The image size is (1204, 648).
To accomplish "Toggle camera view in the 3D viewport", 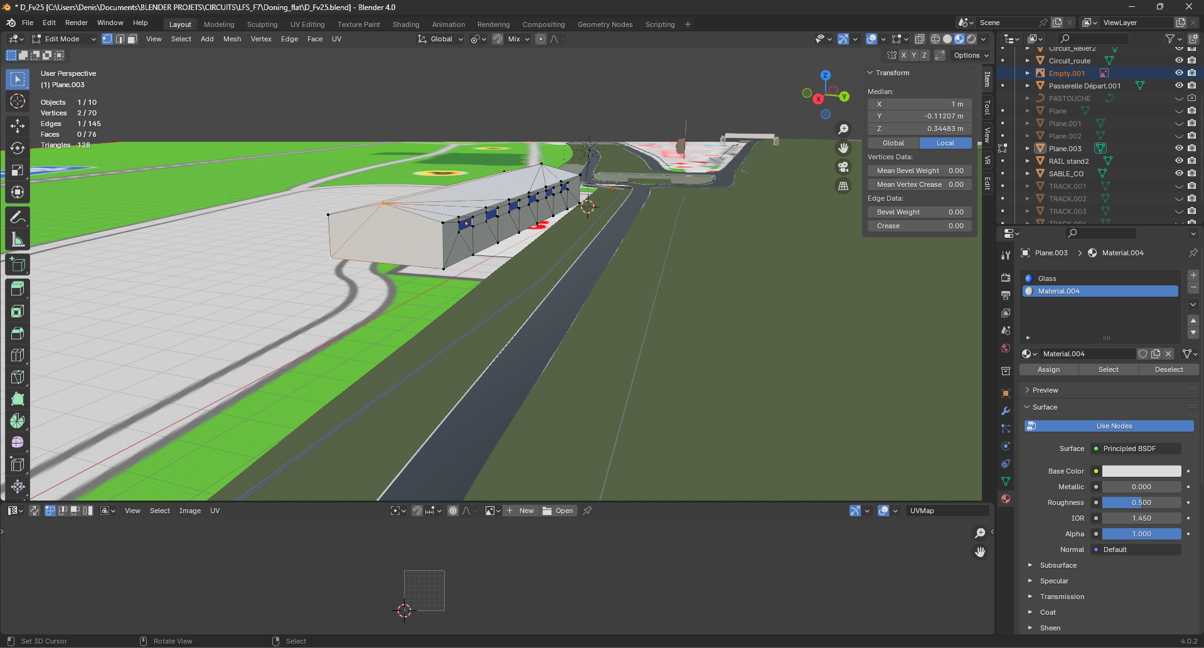I will pos(843,167).
